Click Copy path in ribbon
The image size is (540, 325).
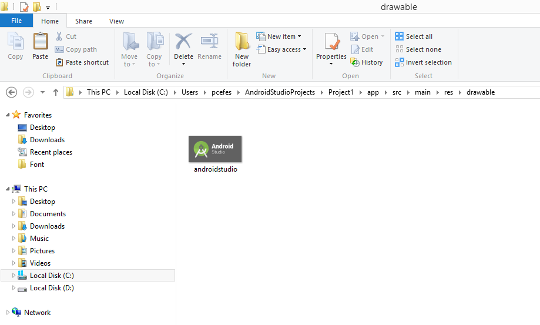tap(76, 49)
